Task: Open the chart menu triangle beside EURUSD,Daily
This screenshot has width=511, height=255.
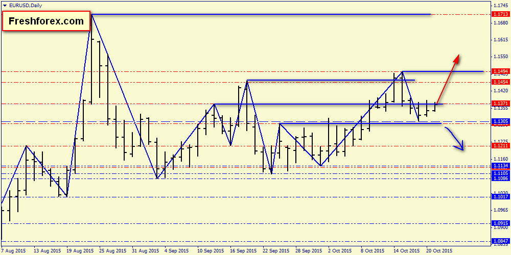Action: tap(5, 6)
